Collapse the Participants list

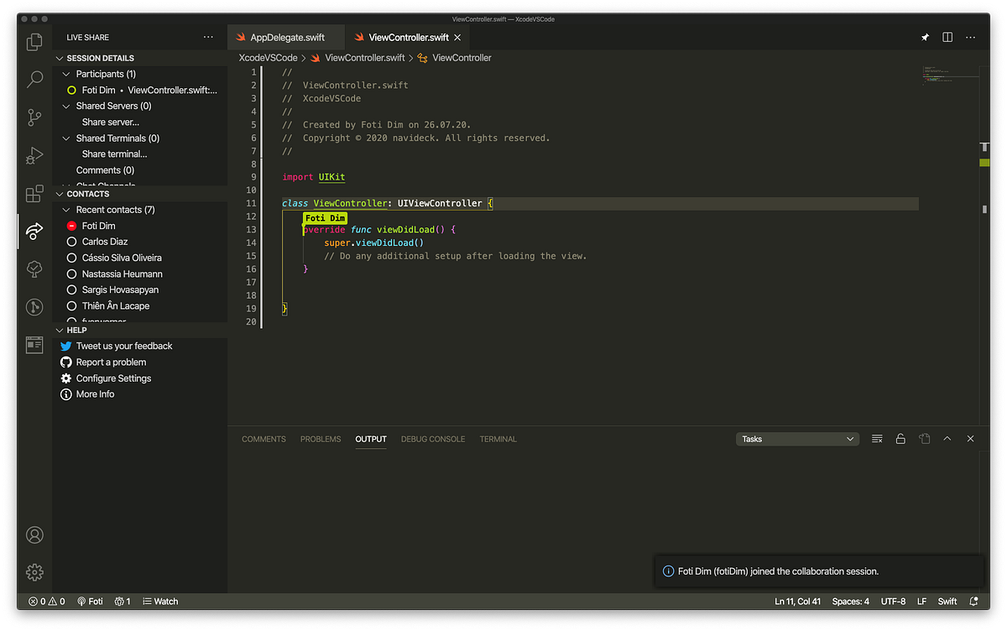point(65,74)
